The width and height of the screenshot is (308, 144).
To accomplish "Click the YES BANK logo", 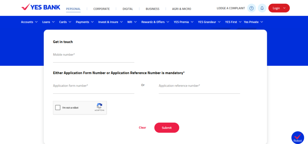I will (41, 7).
